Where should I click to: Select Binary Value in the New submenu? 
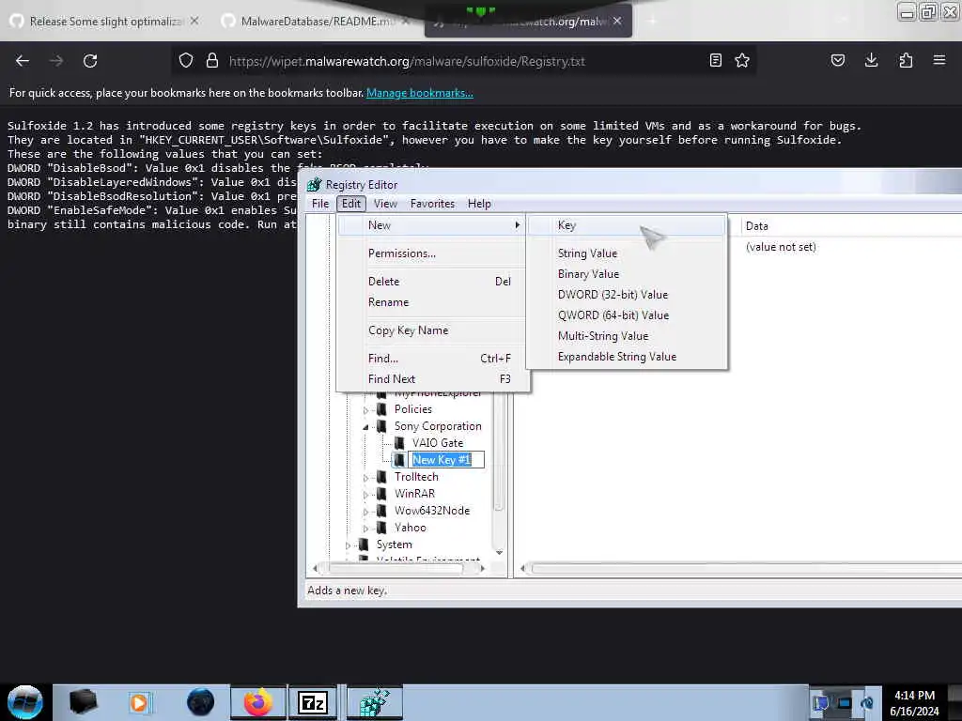point(627,274)
